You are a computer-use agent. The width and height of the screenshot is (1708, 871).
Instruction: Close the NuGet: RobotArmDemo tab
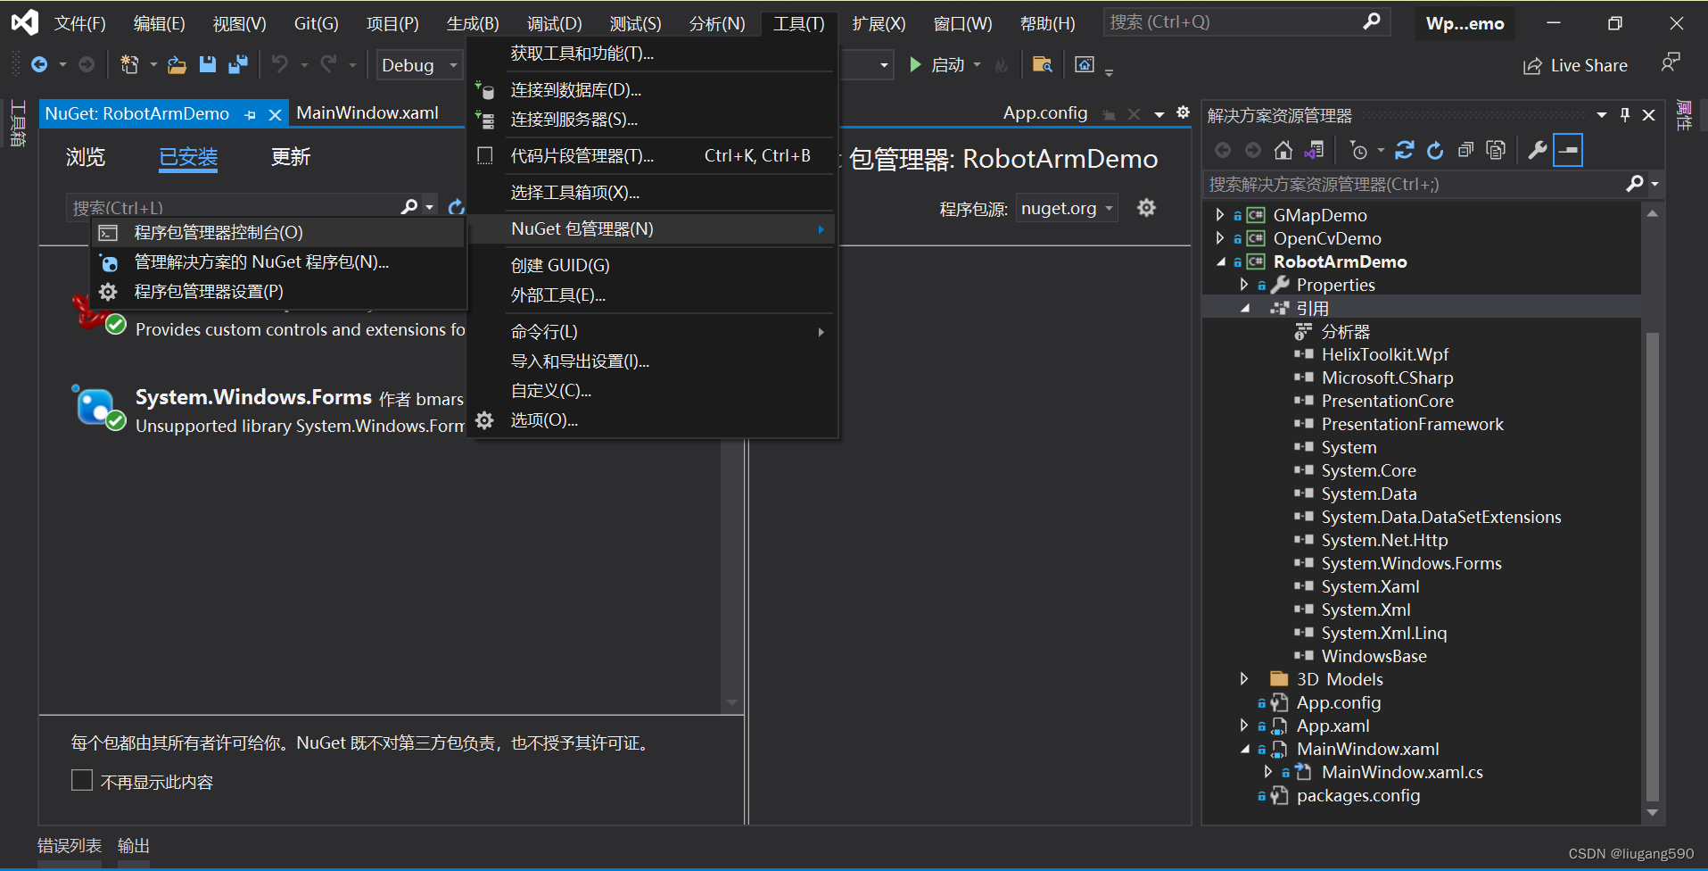[x=275, y=114]
